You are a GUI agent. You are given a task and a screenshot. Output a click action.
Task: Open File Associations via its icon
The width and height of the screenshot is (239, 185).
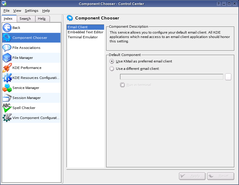click(7, 48)
